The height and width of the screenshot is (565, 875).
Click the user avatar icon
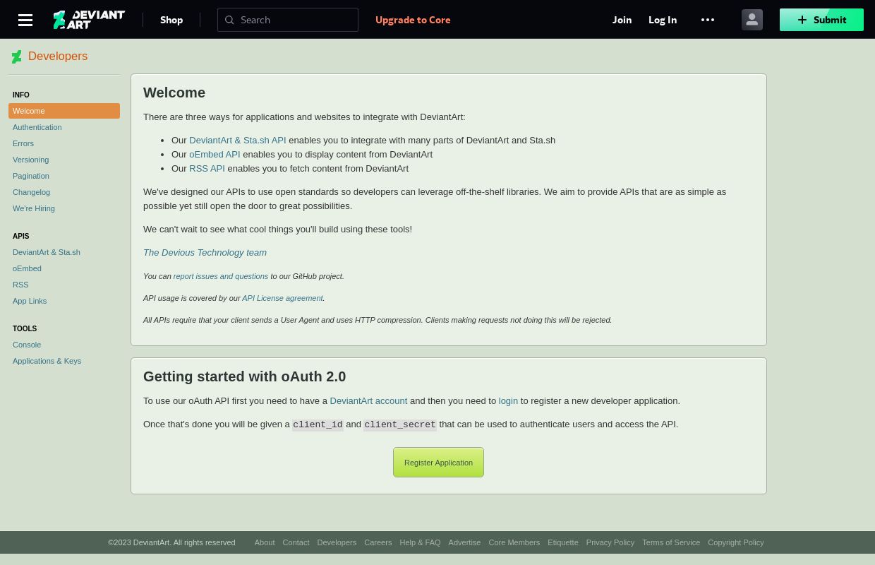pos(752,20)
